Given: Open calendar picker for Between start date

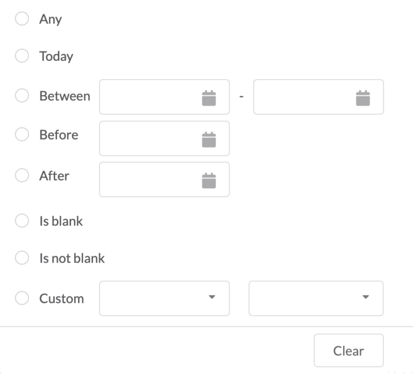Looking at the screenshot, I should [x=209, y=98].
